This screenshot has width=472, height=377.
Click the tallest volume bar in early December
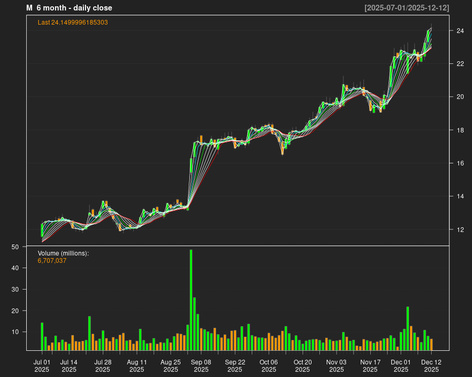point(407,328)
